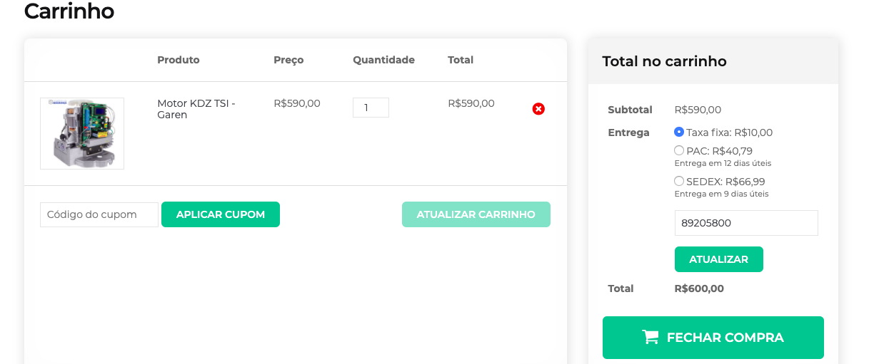Viewport: 869px width, 364px height.
Task: Open the Motor KDZ TSI - Garen product link
Action: 196,109
